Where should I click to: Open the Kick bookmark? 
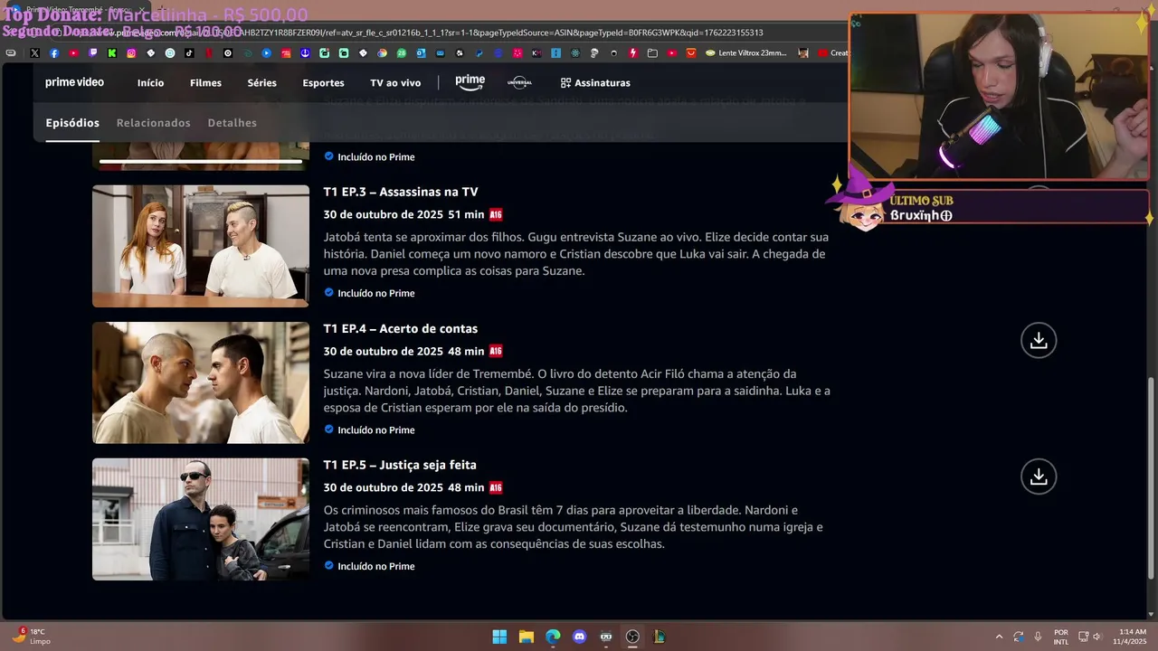pos(112,53)
